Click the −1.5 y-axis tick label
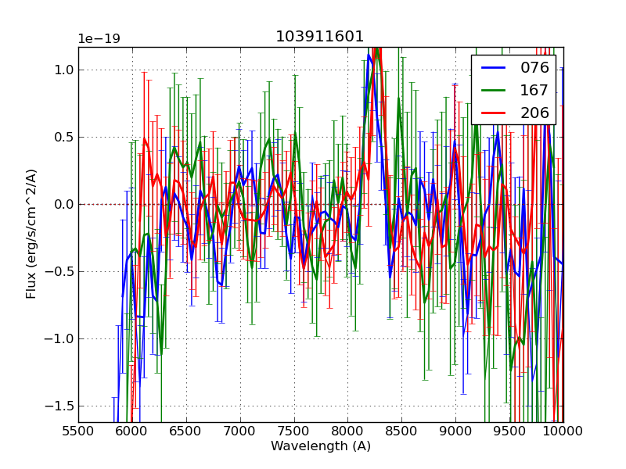This screenshot has height=469, width=626. [59, 406]
